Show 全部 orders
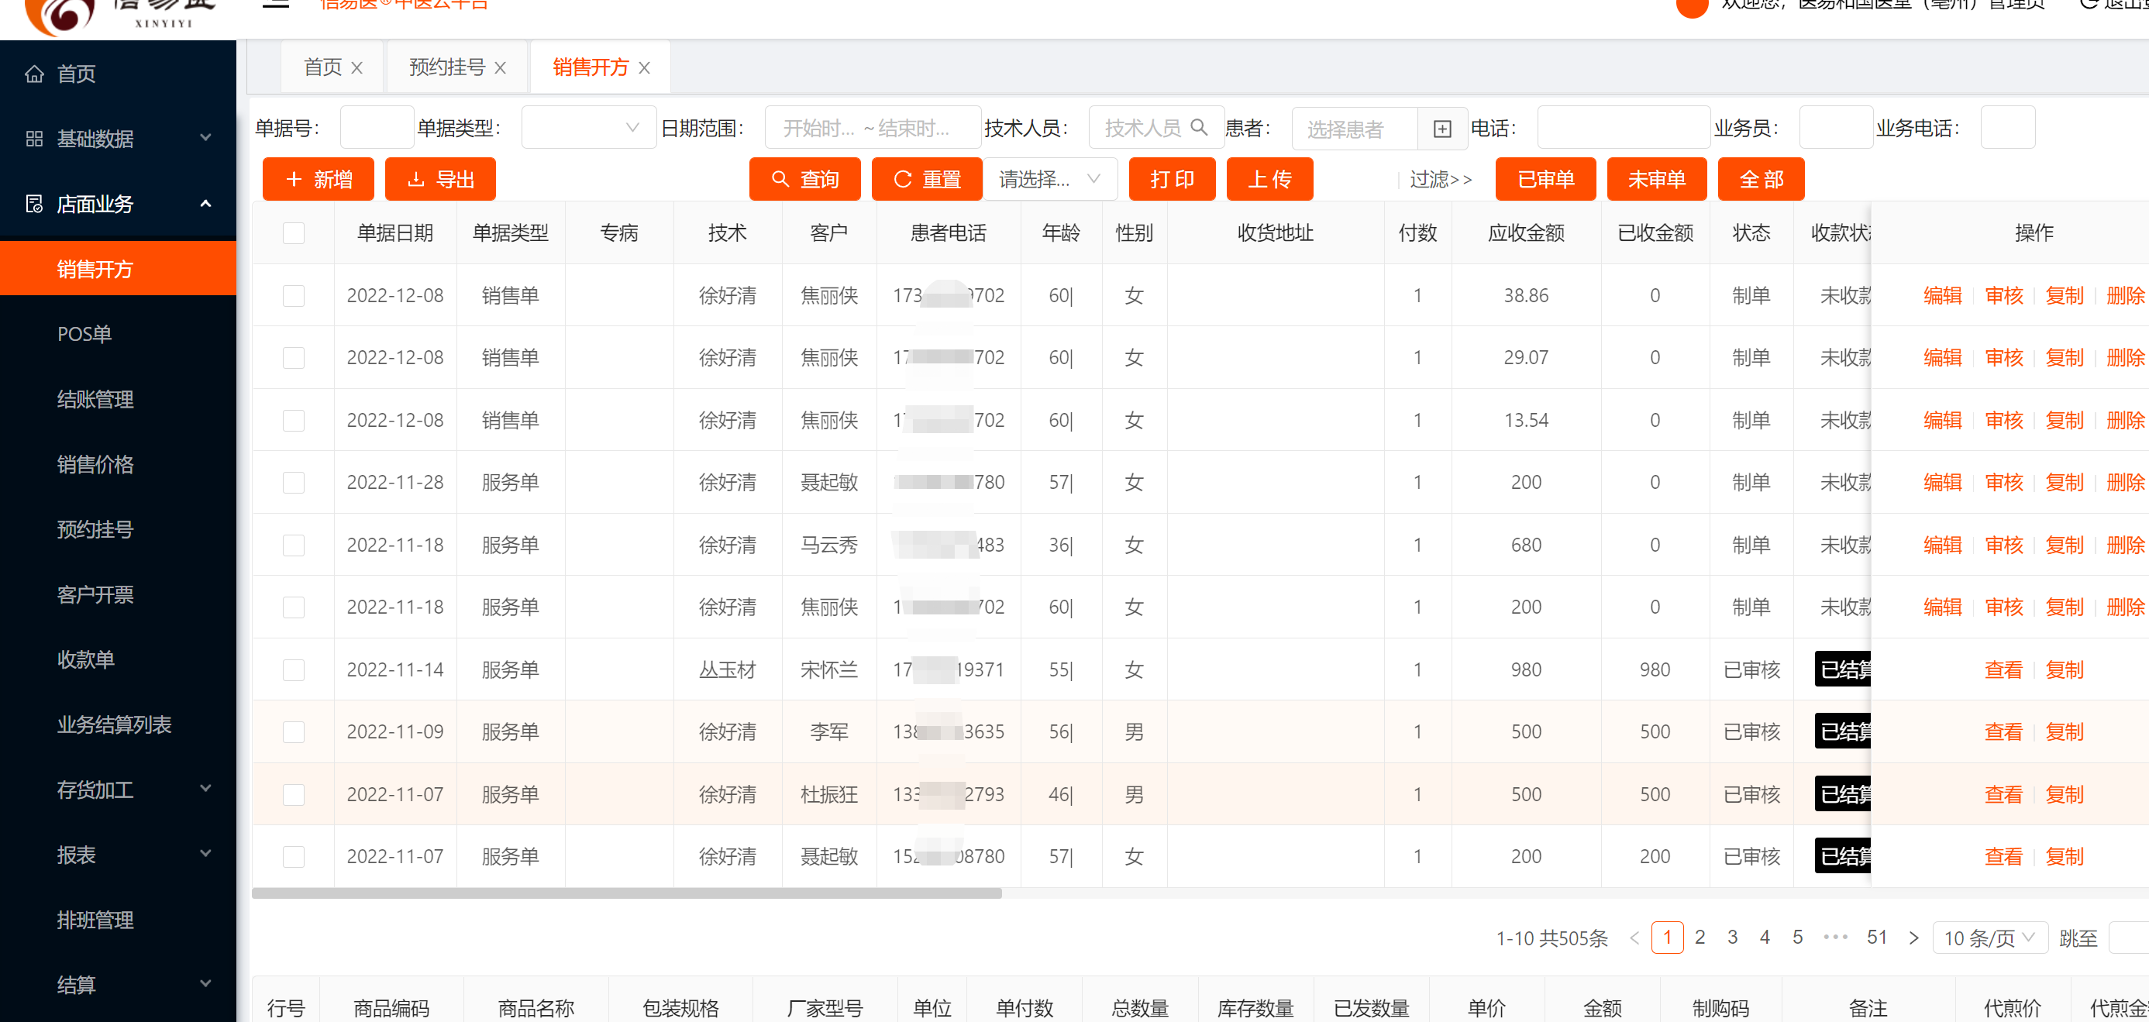The width and height of the screenshot is (2149, 1022). [x=1761, y=178]
